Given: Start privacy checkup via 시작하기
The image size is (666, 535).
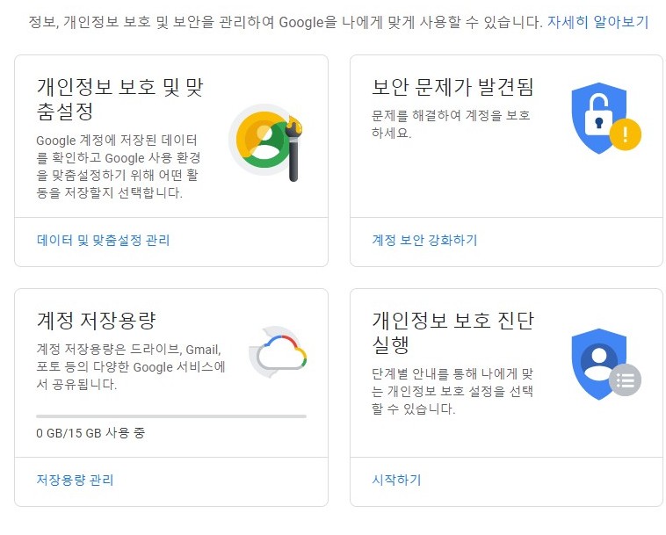Looking at the screenshot, I should pyautogui.click(x=396, y=480).
